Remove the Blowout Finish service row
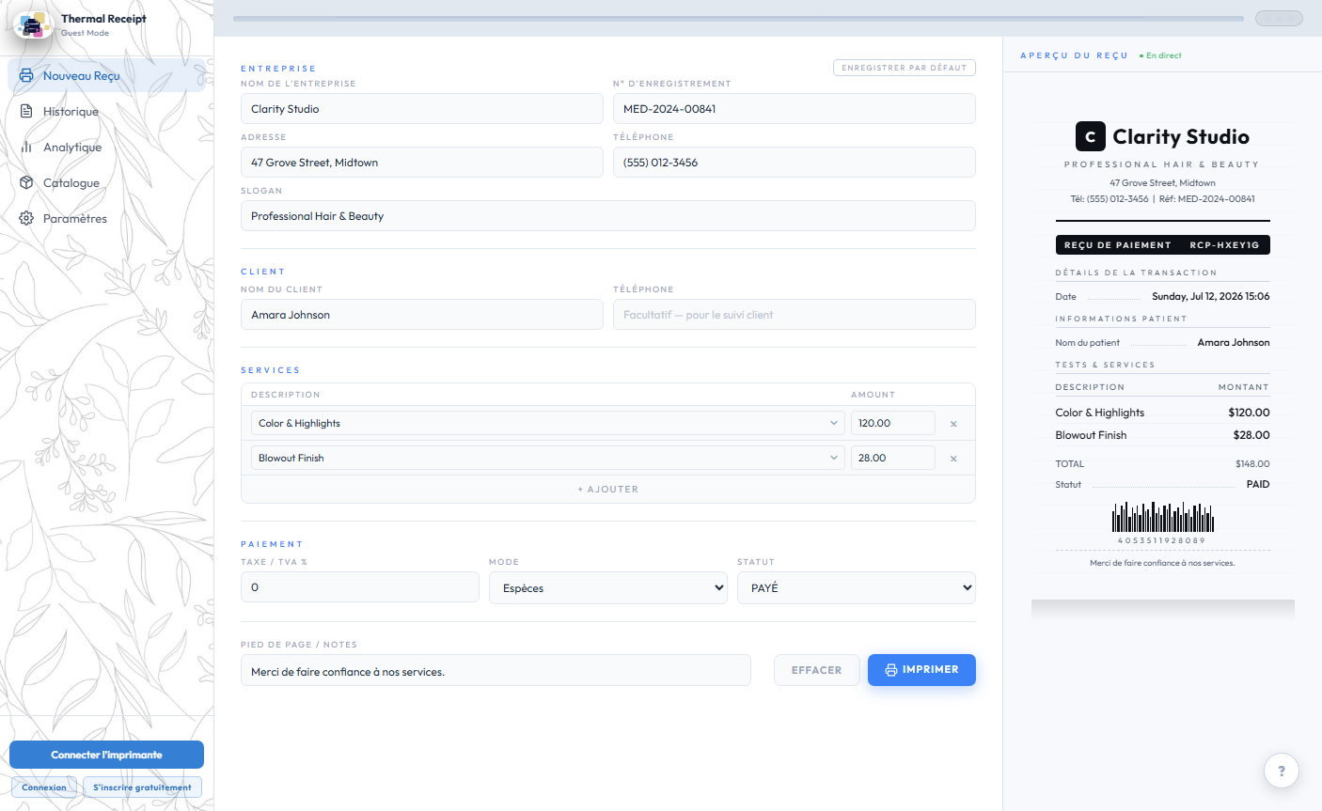The width and height of the screenshot is (1322, 811). pos(953,459)
